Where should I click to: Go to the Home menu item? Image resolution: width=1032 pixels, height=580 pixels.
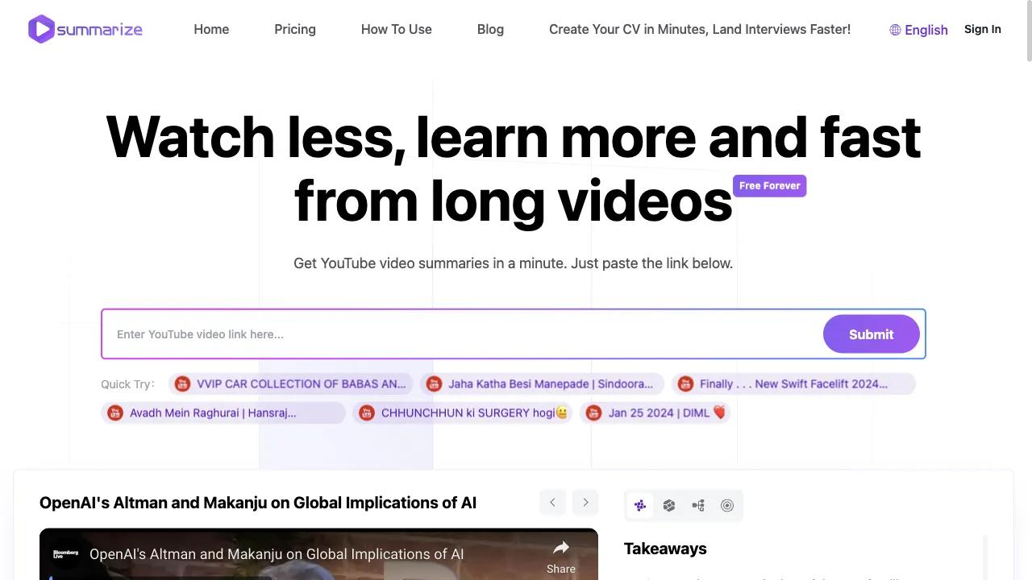click(211, 29)
